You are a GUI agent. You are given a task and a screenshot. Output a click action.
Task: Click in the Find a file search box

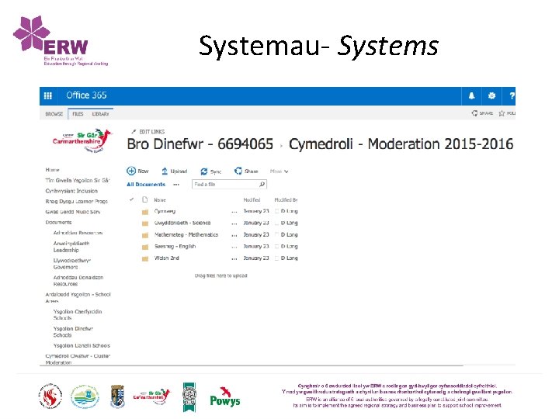pos(229,184)
